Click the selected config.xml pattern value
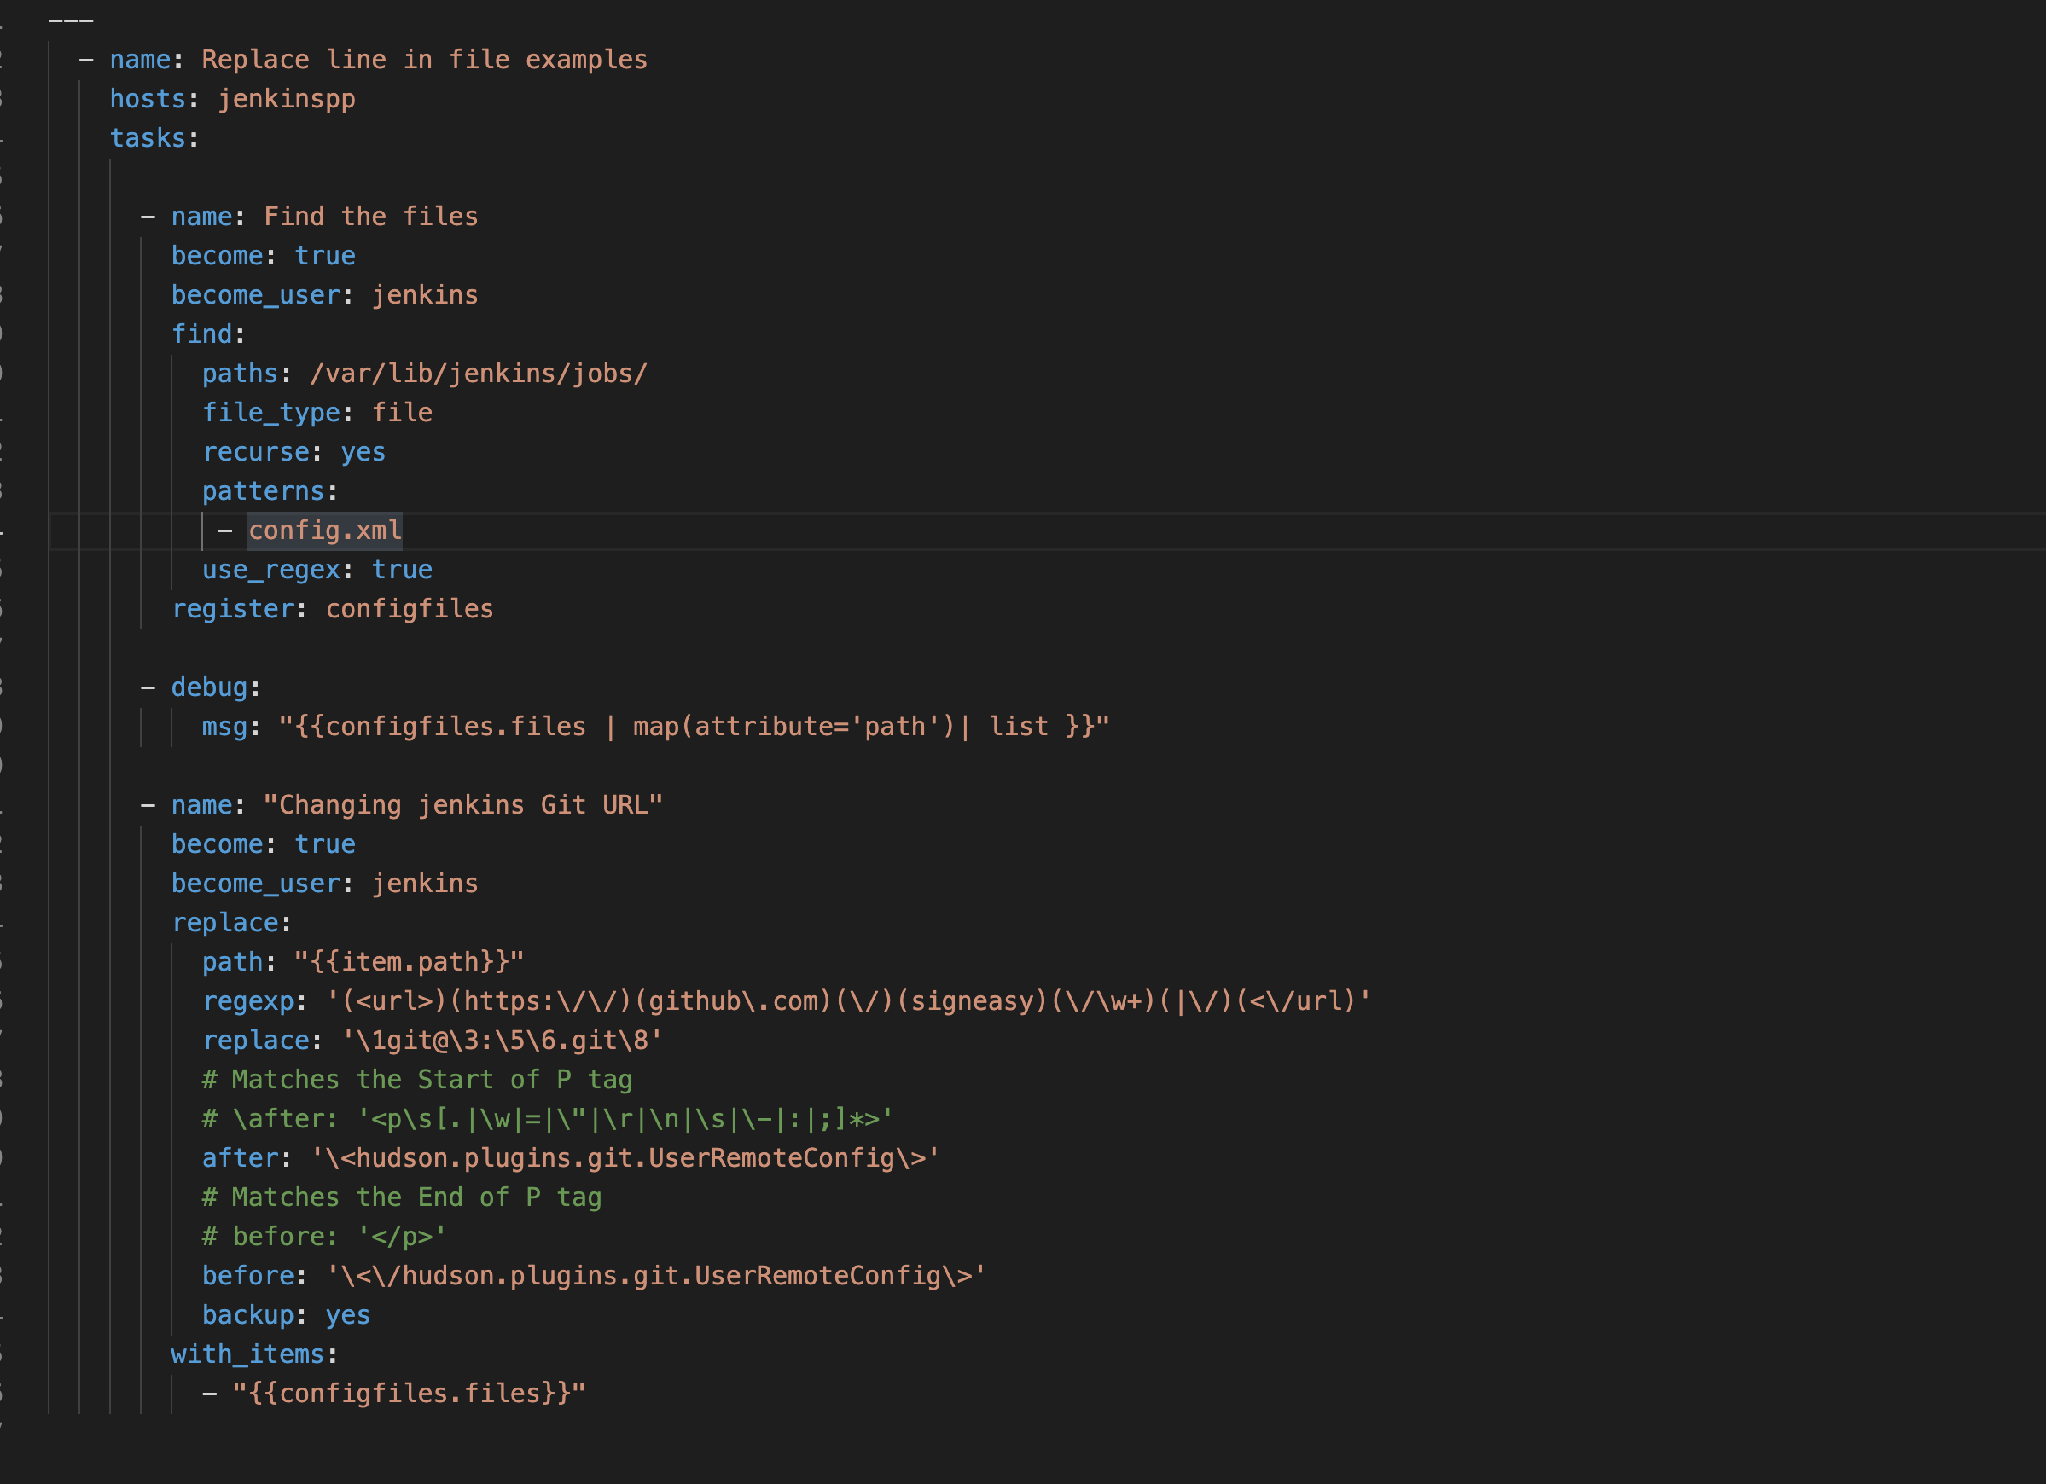2046x1484 pixels. (x=325, y=530)
